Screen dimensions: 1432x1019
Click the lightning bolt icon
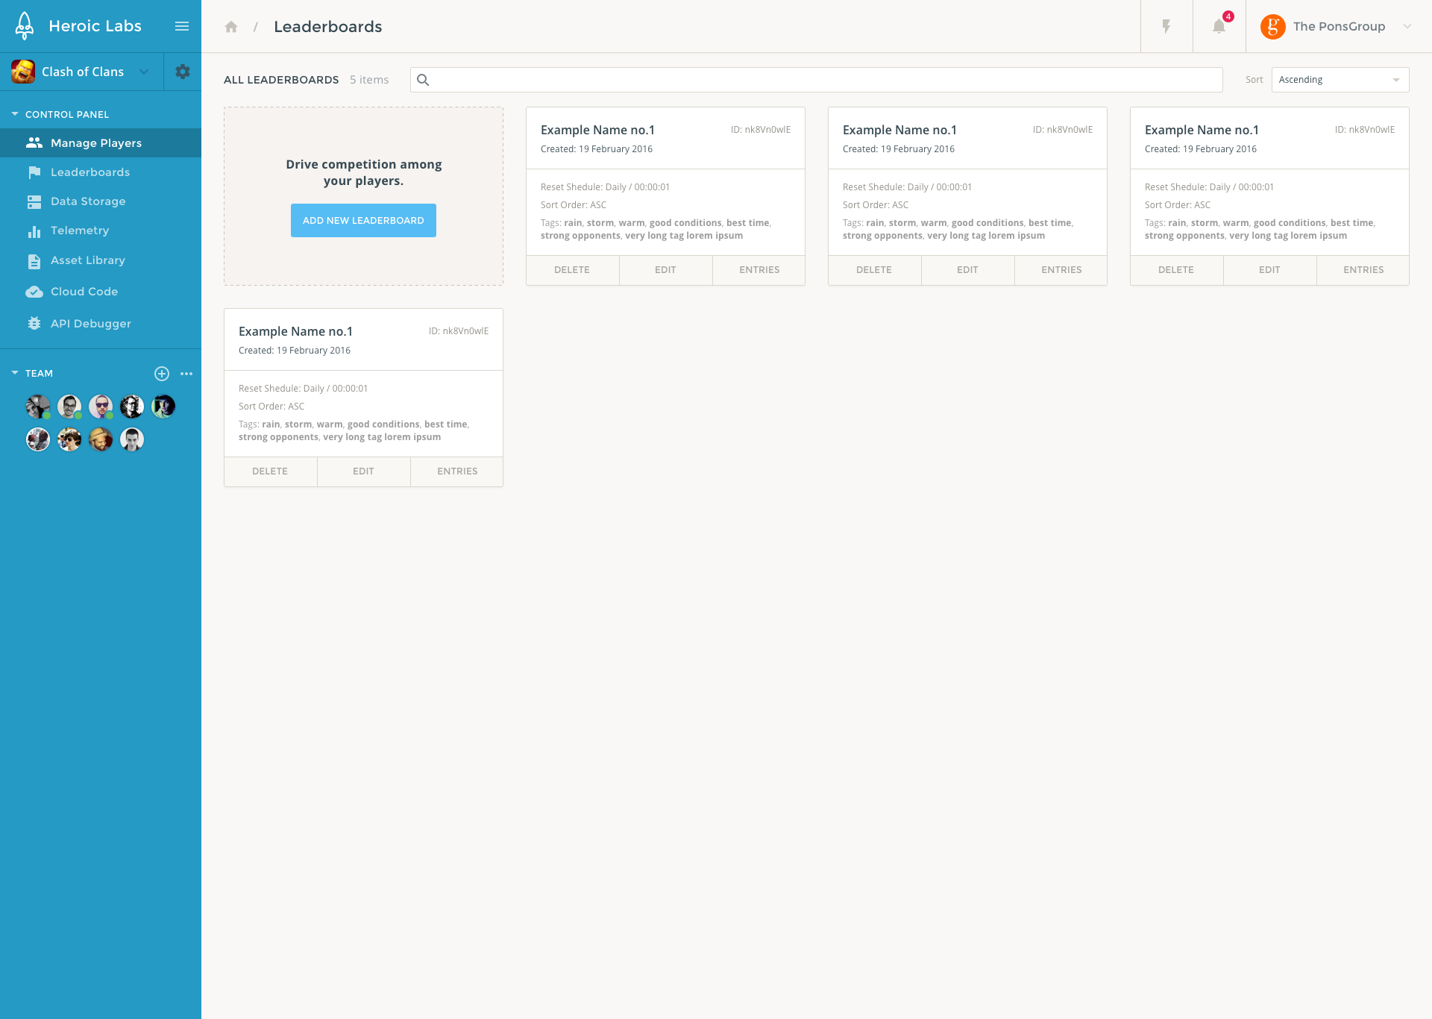click(1166, 27)
